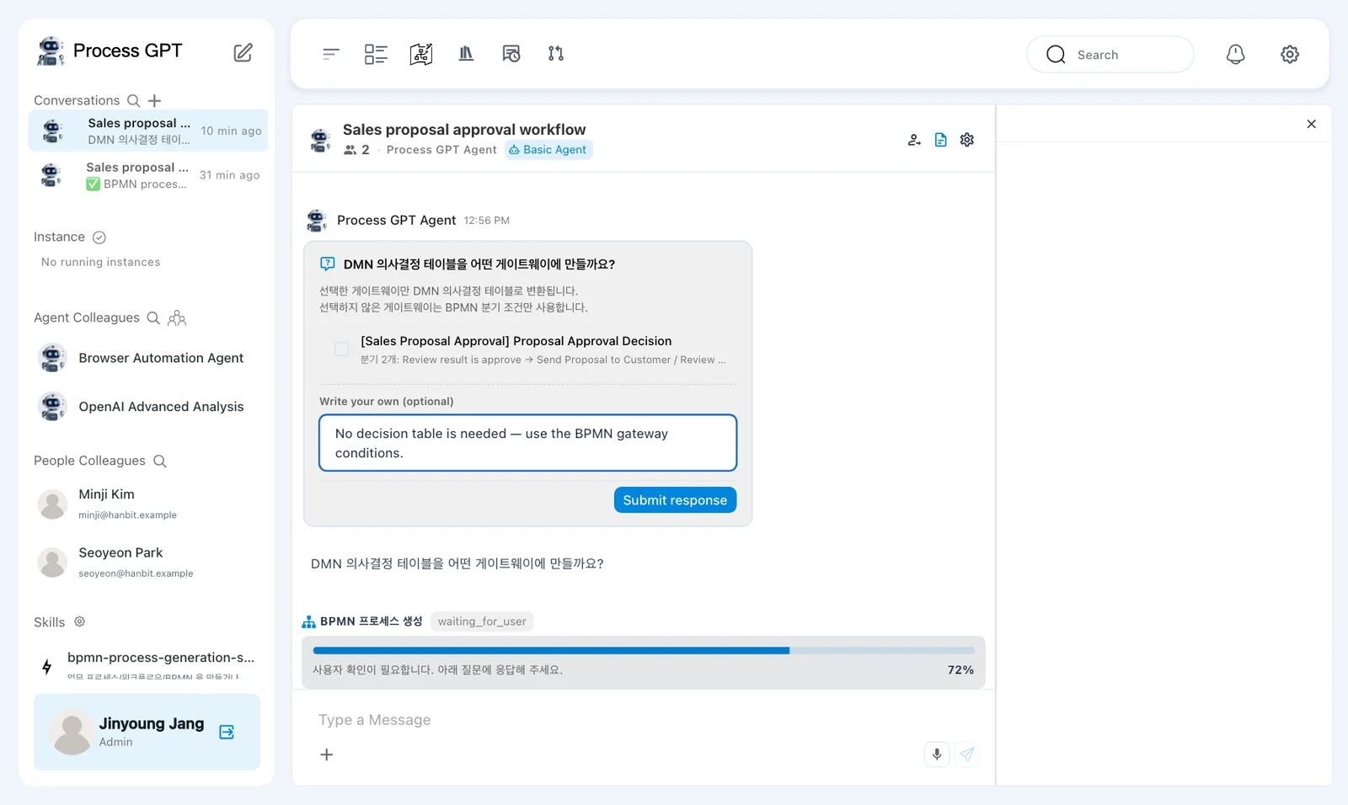Open the first Sales proposal conversation, 10 min ago
Viewport: 1348px width, 805px height.
148,131
